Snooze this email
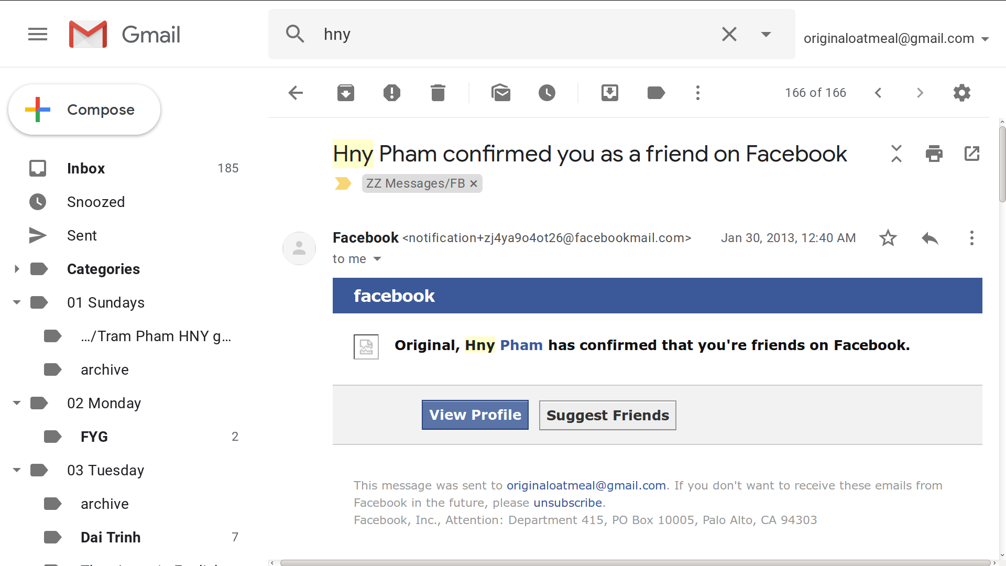This screenshot has width=1006, height=566. [x=547, y=93]
